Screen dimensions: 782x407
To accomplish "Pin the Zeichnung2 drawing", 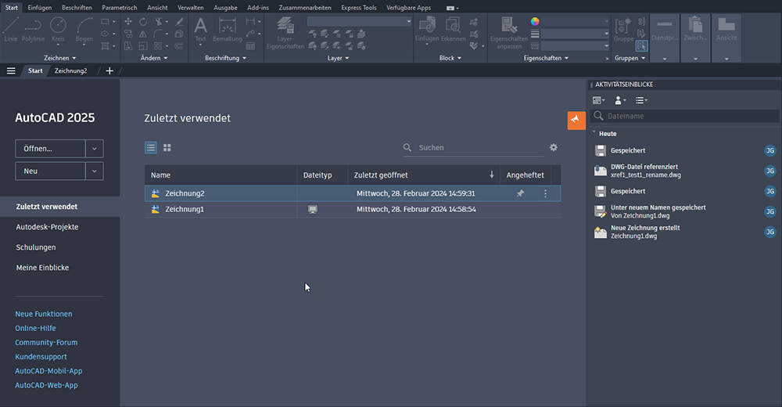I will 520,193.
